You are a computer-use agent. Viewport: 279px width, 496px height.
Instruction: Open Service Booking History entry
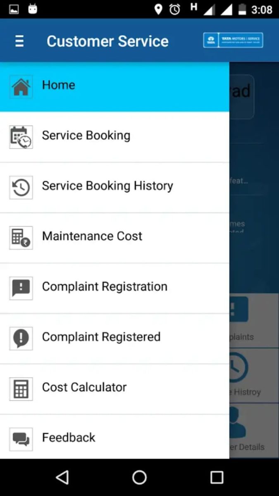107,186
